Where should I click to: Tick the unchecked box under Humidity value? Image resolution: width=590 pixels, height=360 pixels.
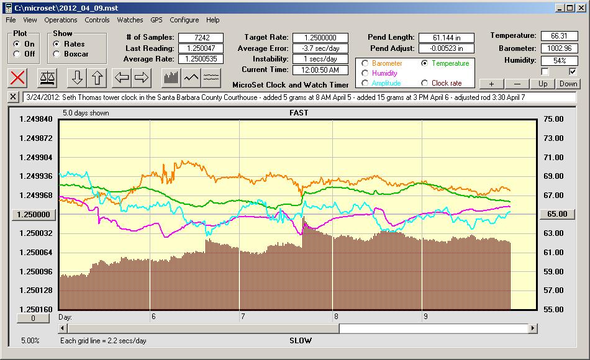(x=545, y=71)
